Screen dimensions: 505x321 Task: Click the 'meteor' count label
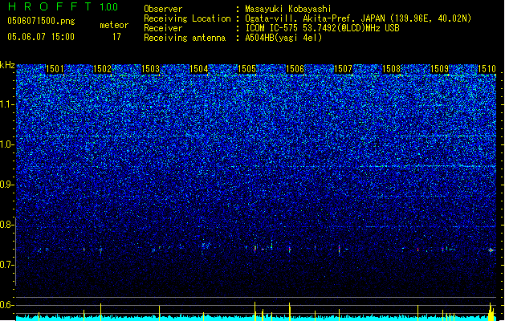pyautogui.click(x=114, y=25)
